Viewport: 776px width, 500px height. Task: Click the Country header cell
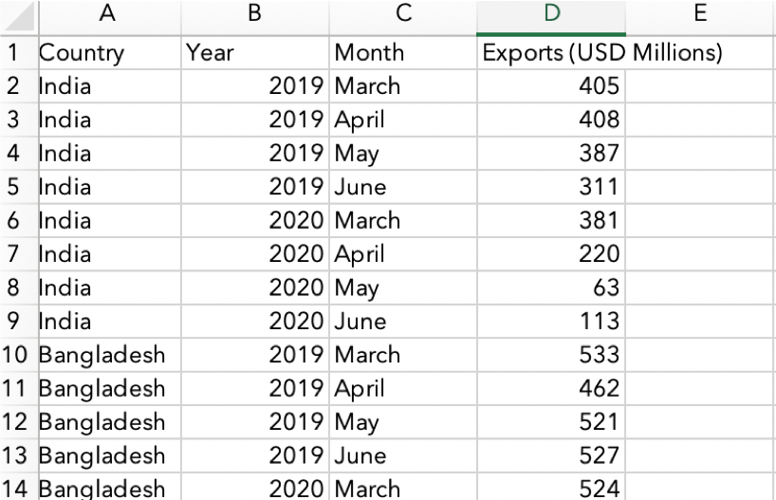(106, 53)
